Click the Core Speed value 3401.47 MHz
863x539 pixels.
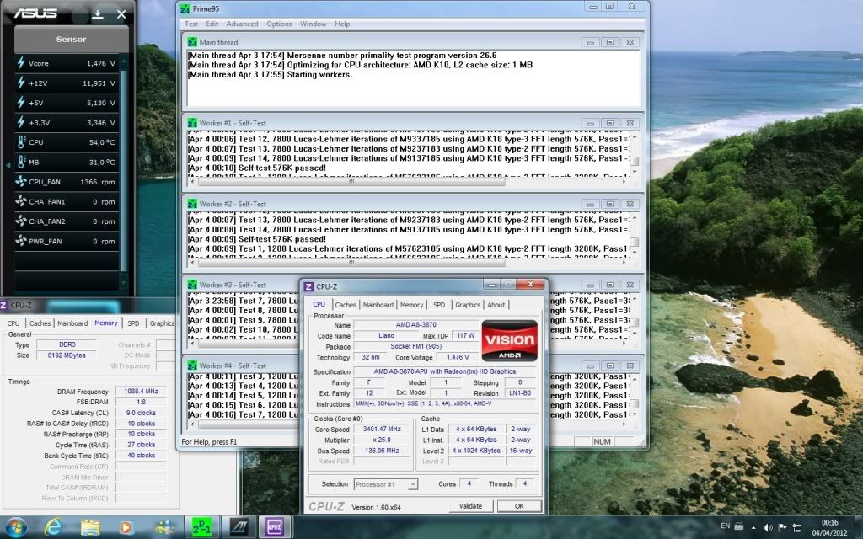click(x=382, y=429)
